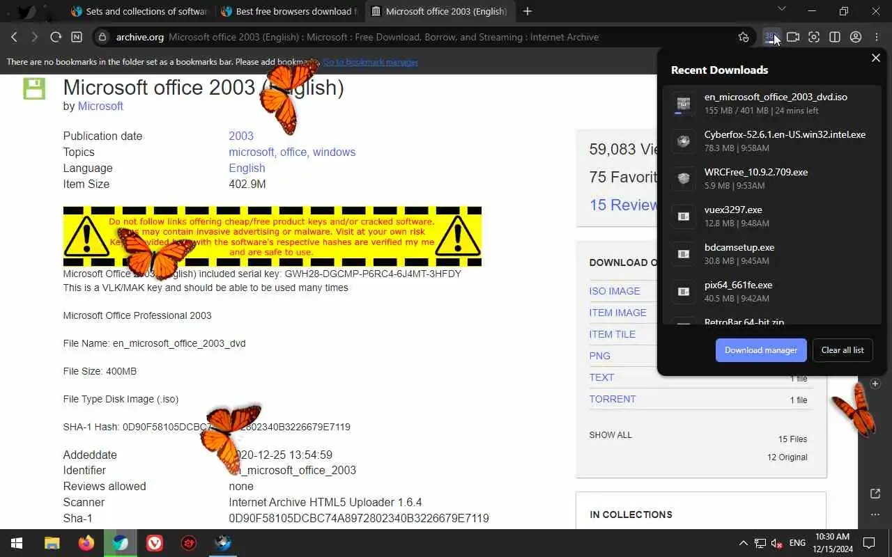
Task: Open the Go to bookmark manager link
Action: tap(370, 62)
